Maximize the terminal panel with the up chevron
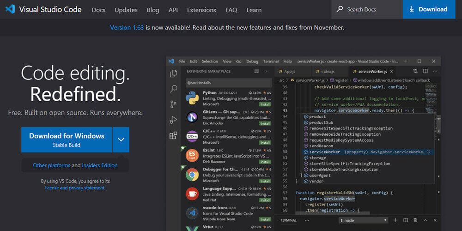Image resolution: width=462 pixels, height=231 pixels. point(425,220)
